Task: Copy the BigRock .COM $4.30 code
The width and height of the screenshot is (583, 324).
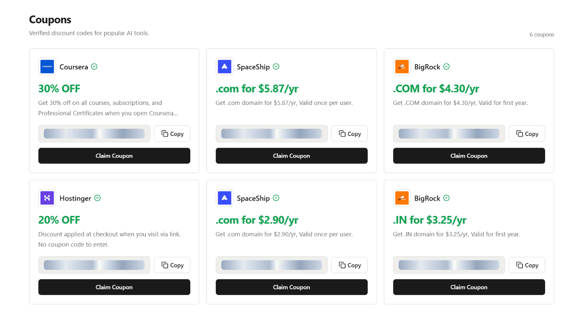Action: tap(527, 134)
